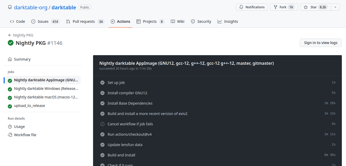Click the repository bookmark icon beside darktable-org

tap(10, 7)
